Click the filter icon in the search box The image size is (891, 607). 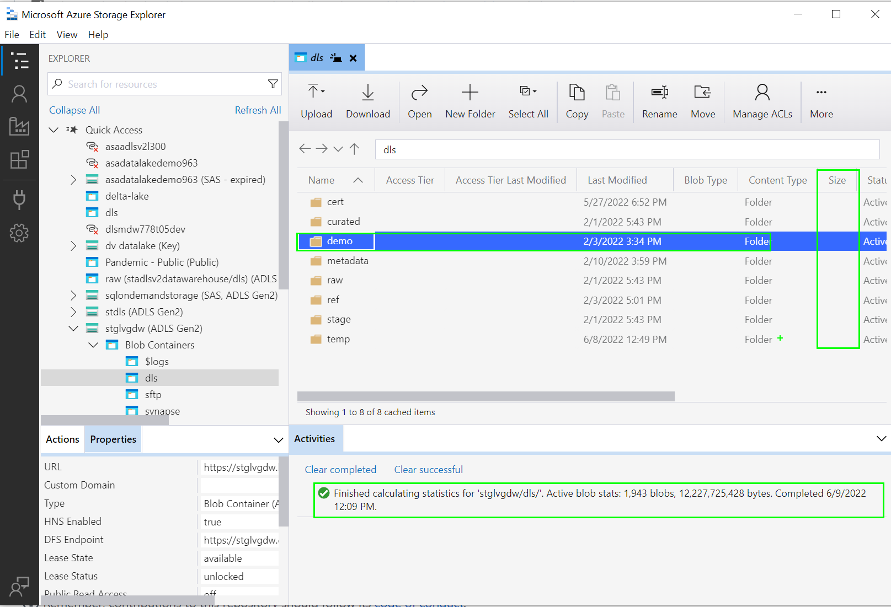273,84
